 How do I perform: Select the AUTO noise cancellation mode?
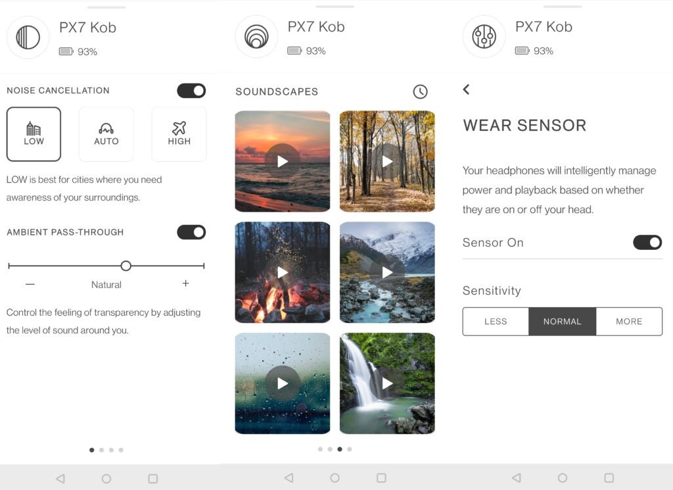[106, 134]
